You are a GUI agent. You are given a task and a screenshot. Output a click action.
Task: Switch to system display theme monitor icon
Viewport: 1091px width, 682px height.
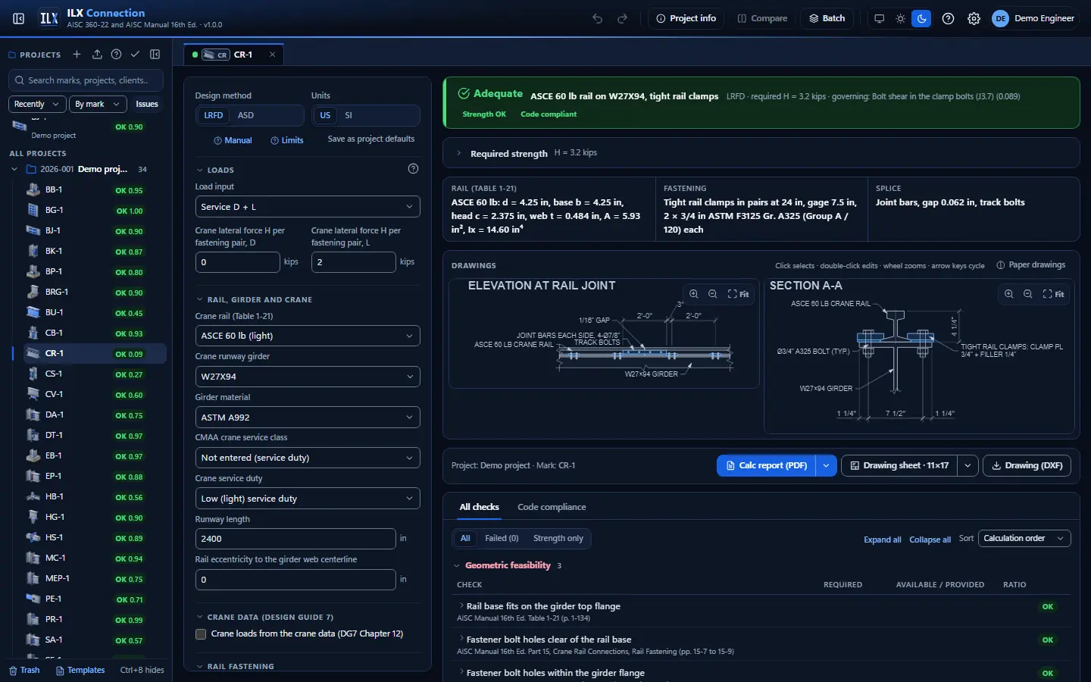(879, 18)
